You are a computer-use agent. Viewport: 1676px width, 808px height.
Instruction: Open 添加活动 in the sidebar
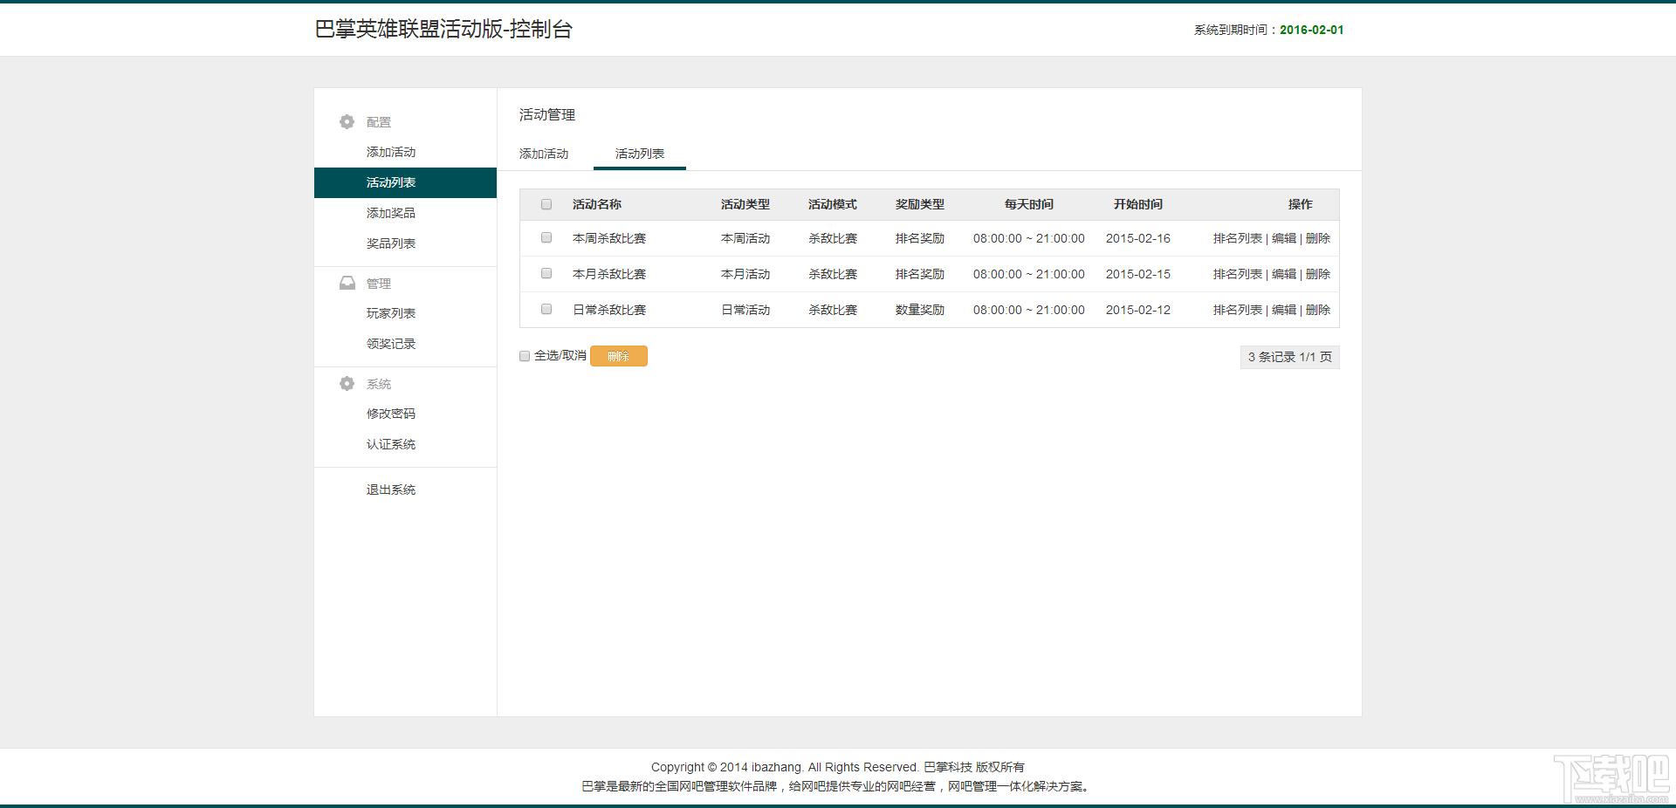[391, 152]
